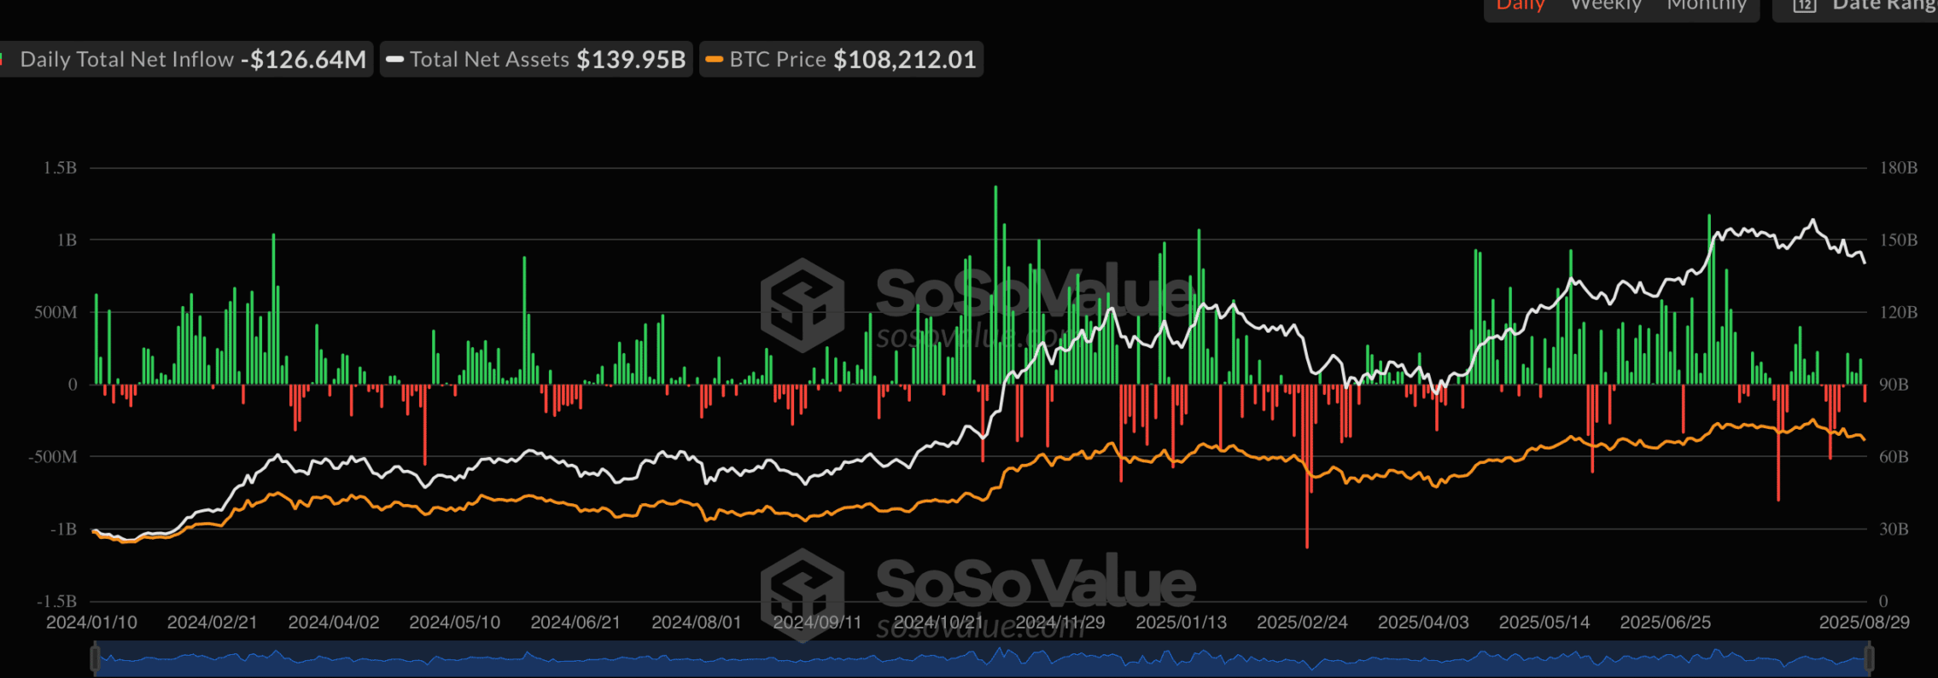Switch chart to Weekly view
1938x678 pixels.
point(1606,5)
